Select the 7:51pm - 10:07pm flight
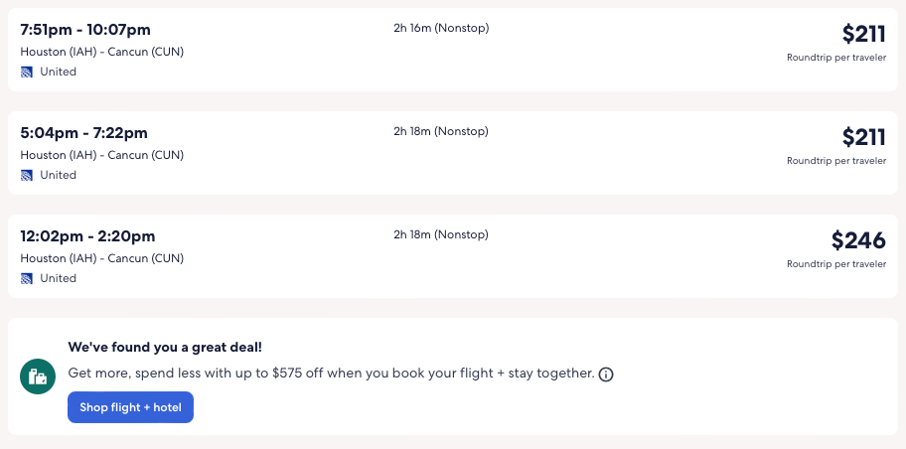 [86, 30]
